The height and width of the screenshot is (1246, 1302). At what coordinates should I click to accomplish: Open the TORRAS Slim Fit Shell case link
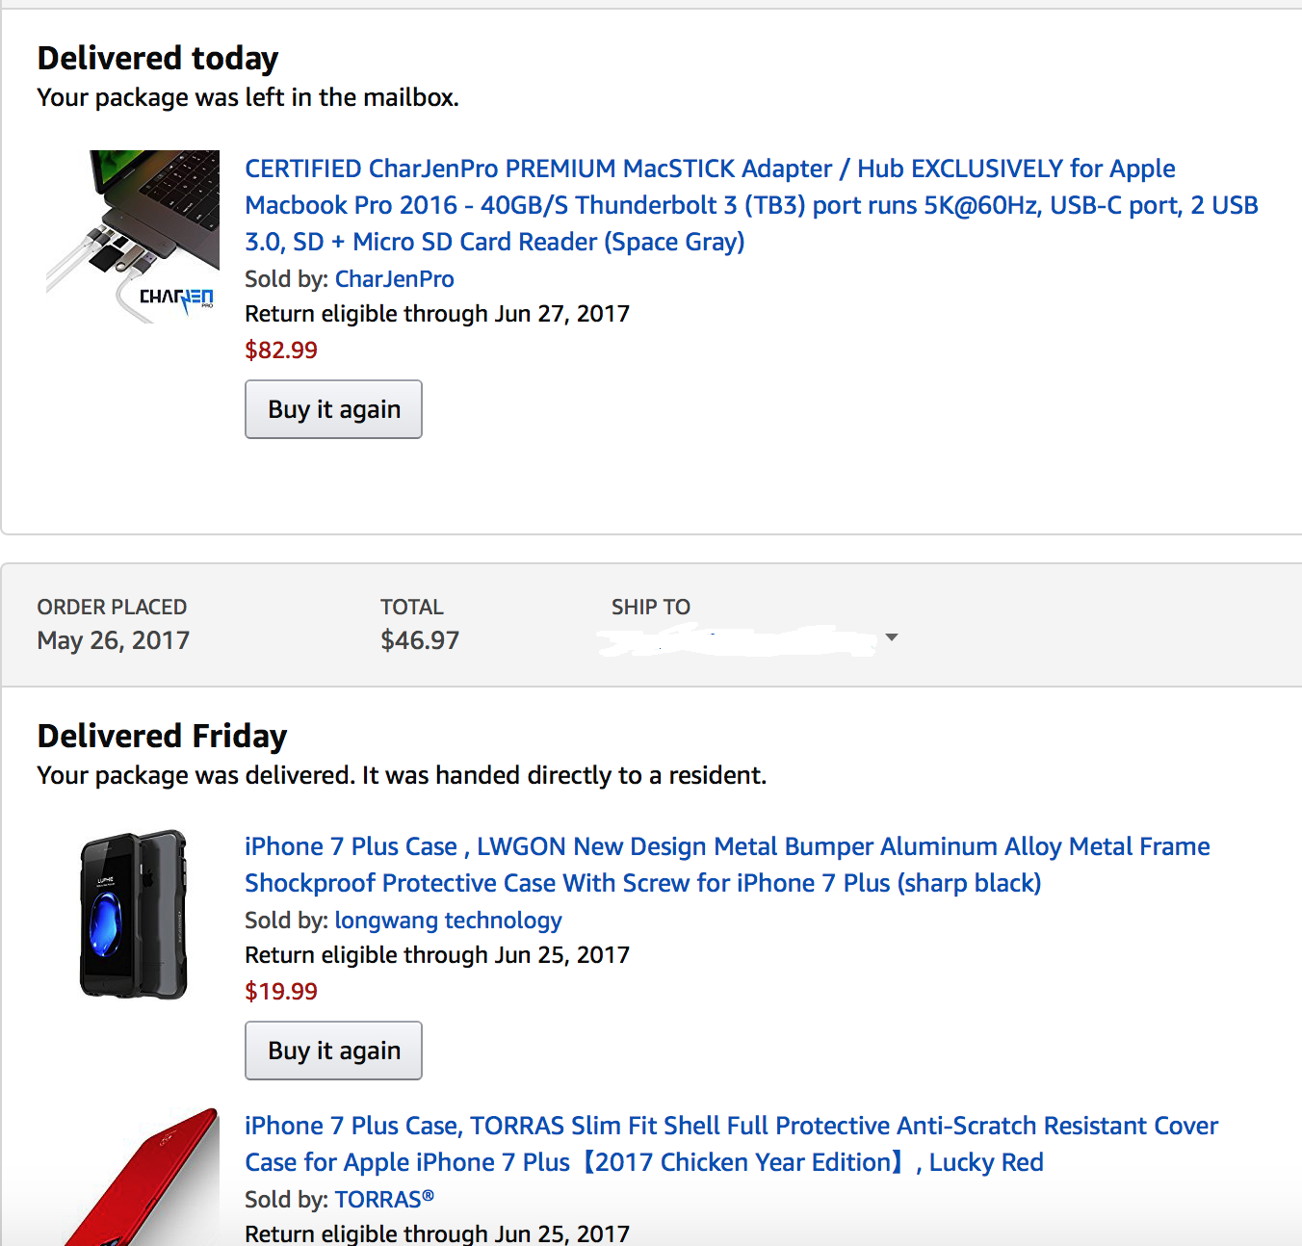(732, 1144)
